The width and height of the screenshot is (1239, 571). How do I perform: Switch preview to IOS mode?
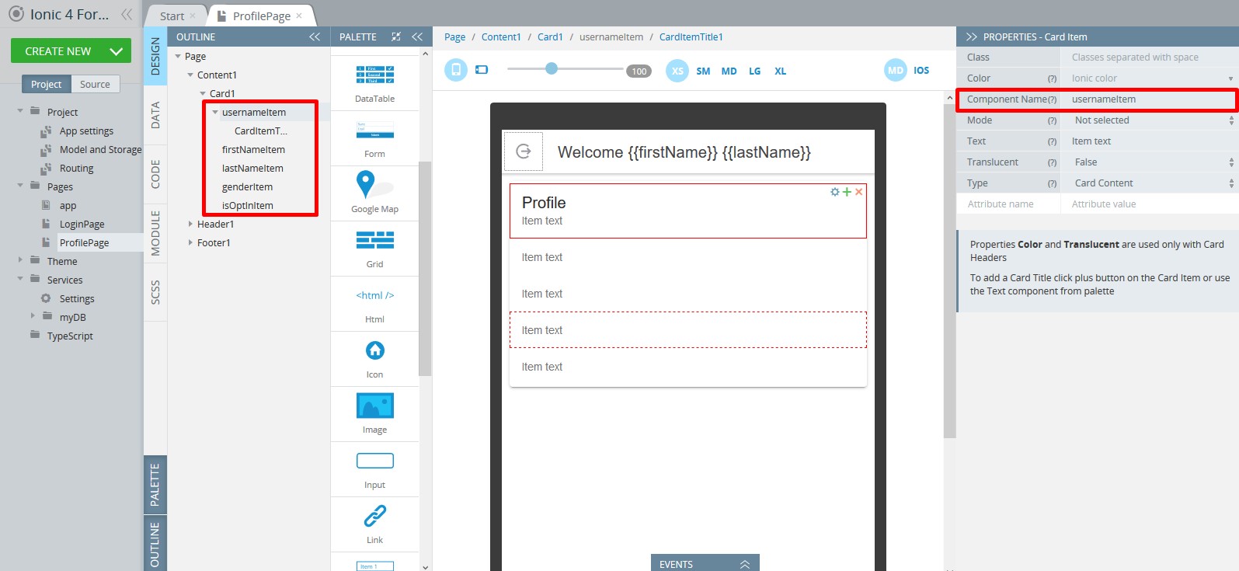coord(921,70)
